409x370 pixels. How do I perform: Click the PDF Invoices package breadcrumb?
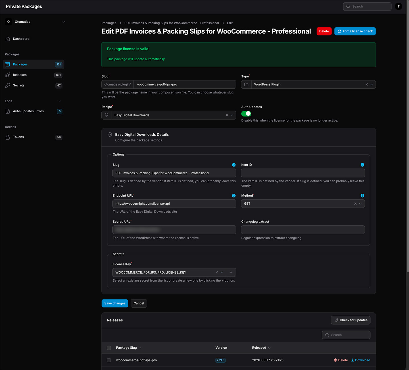[172, 23]
